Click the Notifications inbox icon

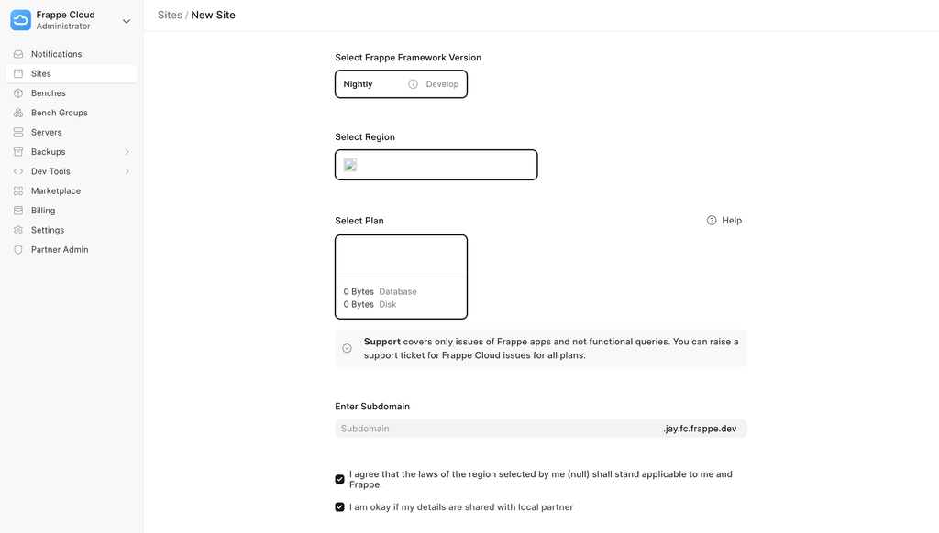click(x=18, y=54)
